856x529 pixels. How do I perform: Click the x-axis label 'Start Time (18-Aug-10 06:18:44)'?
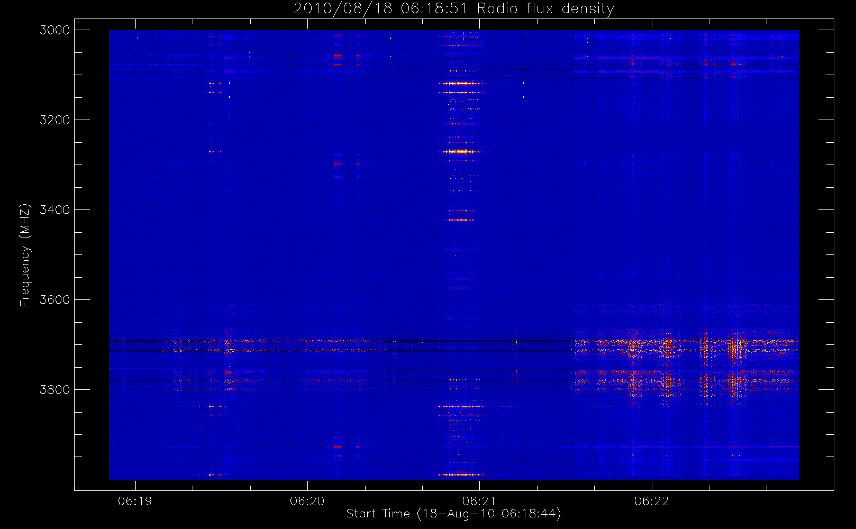click(453, 514)
